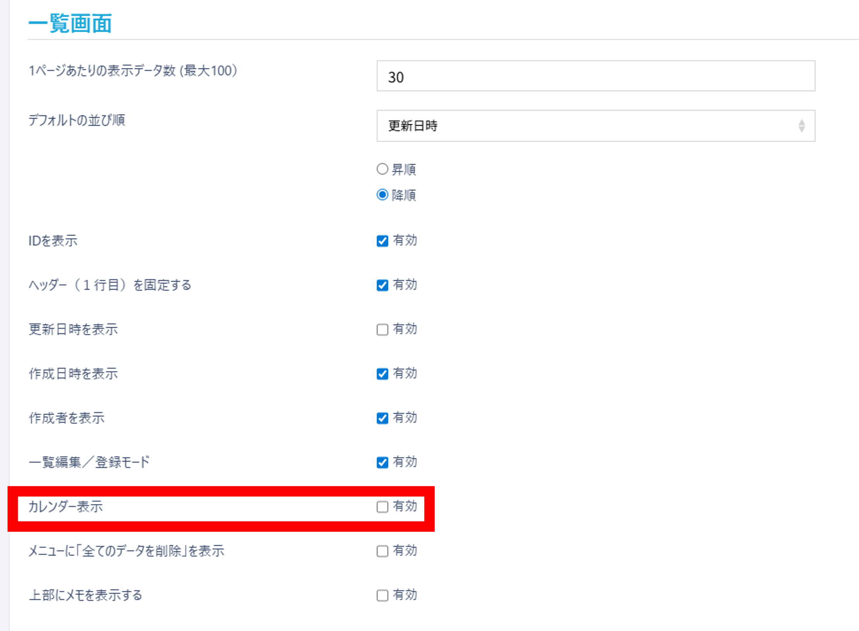Enable the 更新日時を表示 checkbox

coord(382,330)
